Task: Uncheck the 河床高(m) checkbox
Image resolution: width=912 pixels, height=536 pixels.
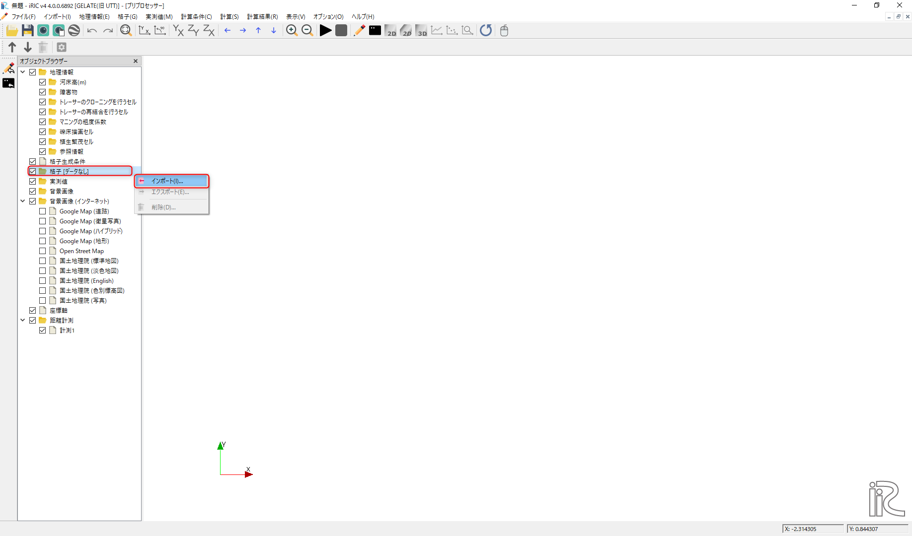Action: (43, 82)
